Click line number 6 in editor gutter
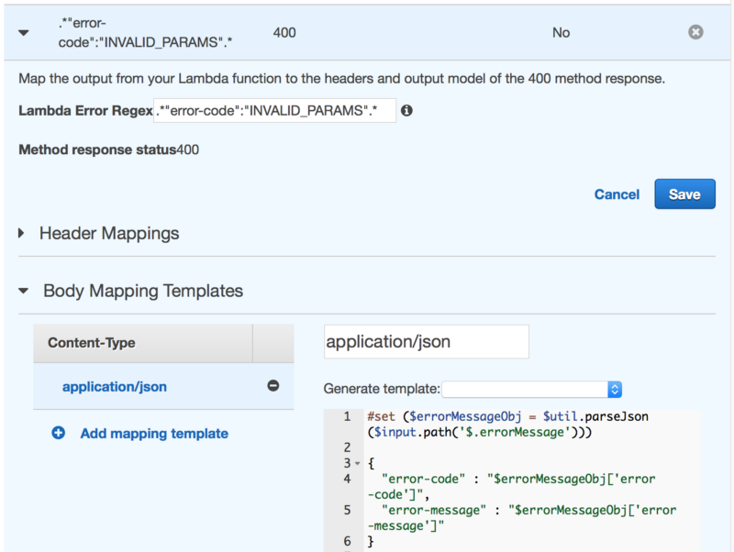The height and width of the screenshot is (552, 734). tap(347, 541)
